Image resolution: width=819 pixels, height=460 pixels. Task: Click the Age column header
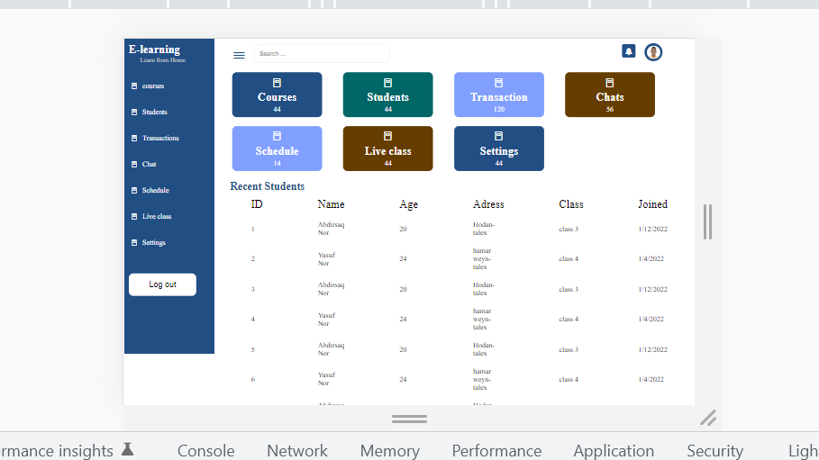pyautogui.click(x=408, y=204)
